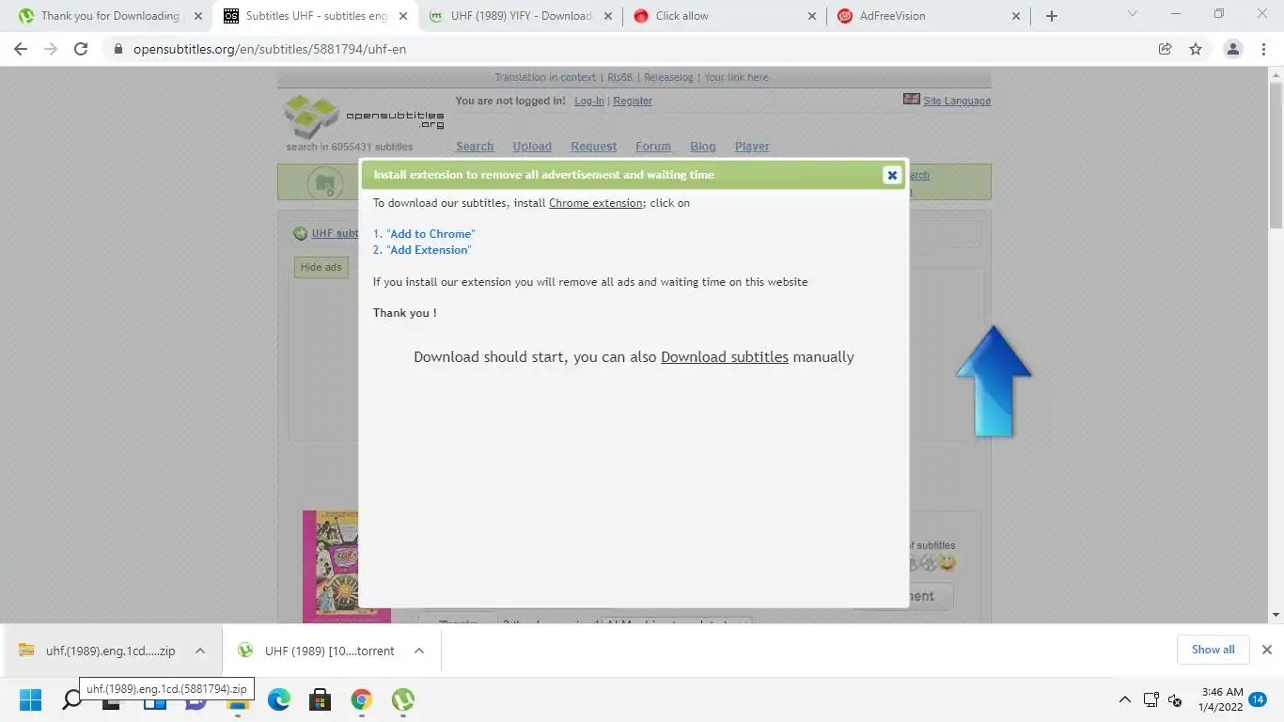Open the Windows Start menu

31,699
